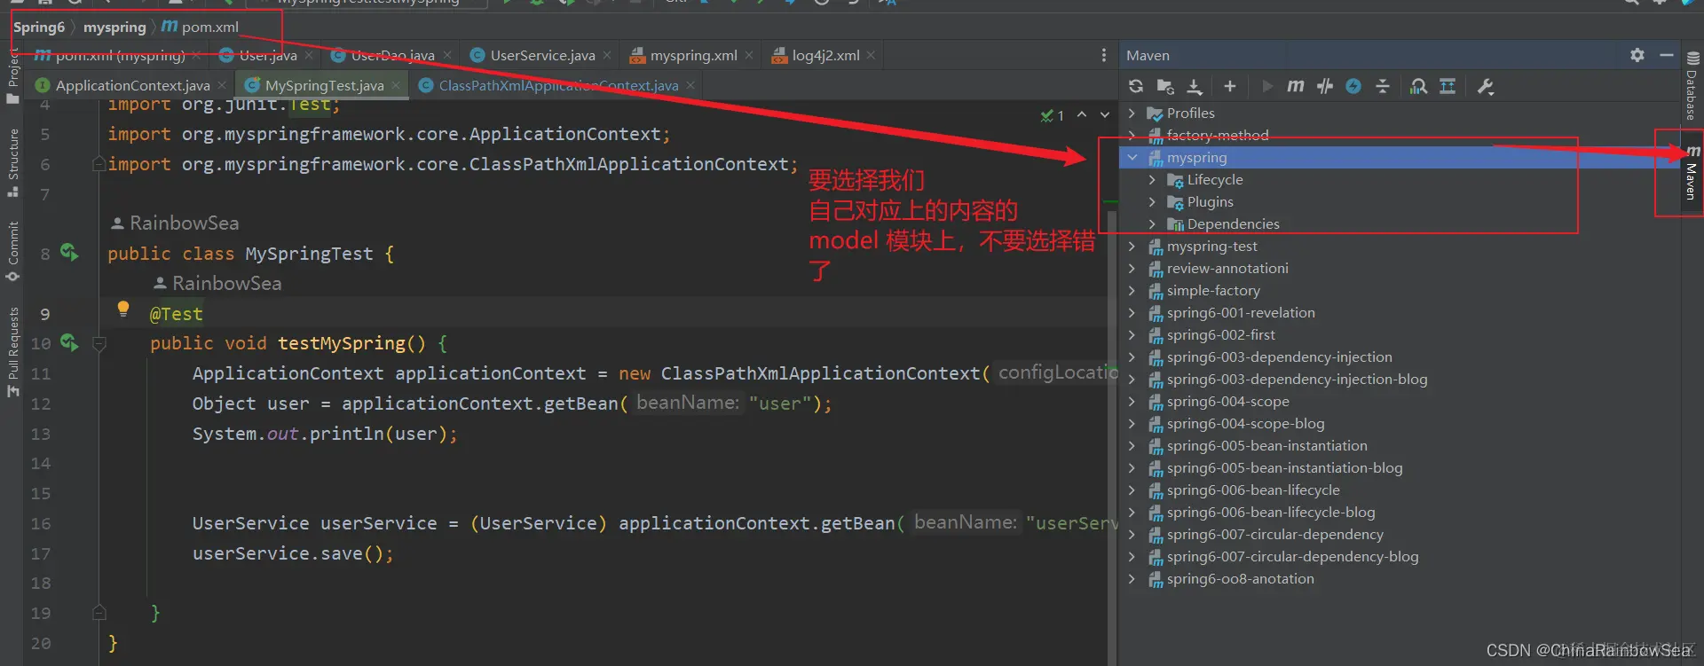Generate sources and update folders icon
The height and width of the screenshot is (666, 1704).
(x=1165, y=86)
